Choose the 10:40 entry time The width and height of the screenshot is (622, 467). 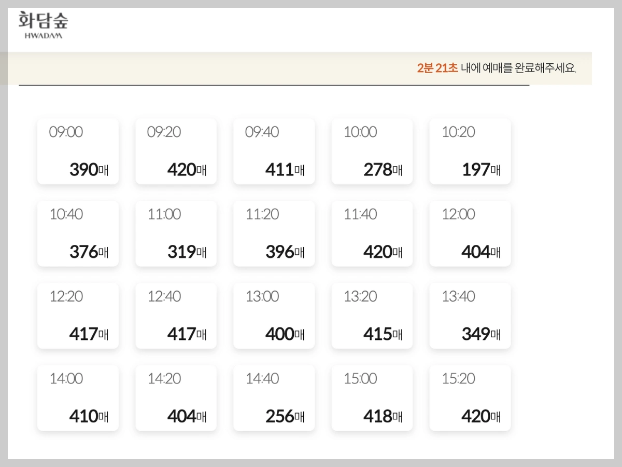pyautogui.click(x=78, y=233)
